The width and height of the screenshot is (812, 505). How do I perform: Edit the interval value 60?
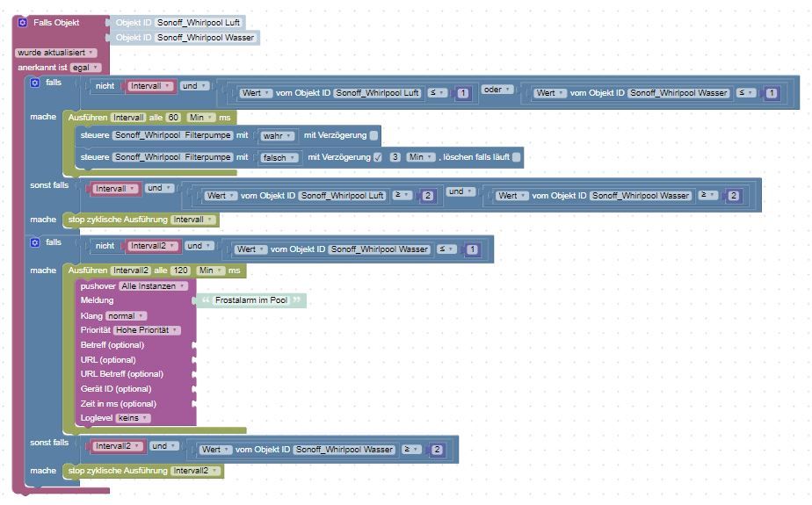coord(173,118)
